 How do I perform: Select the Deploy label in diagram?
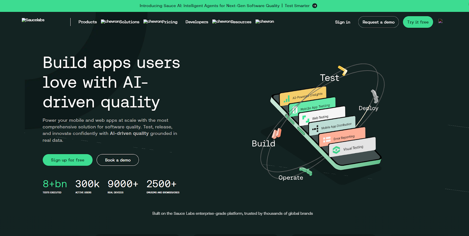click(x=368, y=108)
